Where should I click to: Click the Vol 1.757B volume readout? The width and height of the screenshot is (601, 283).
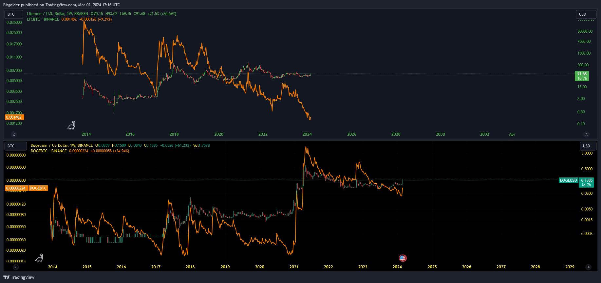click(201, 145)
